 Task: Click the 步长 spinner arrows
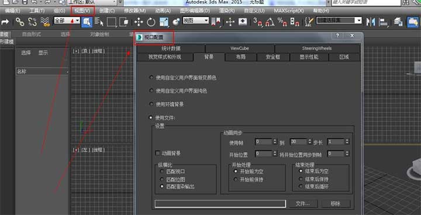point(347,142)
